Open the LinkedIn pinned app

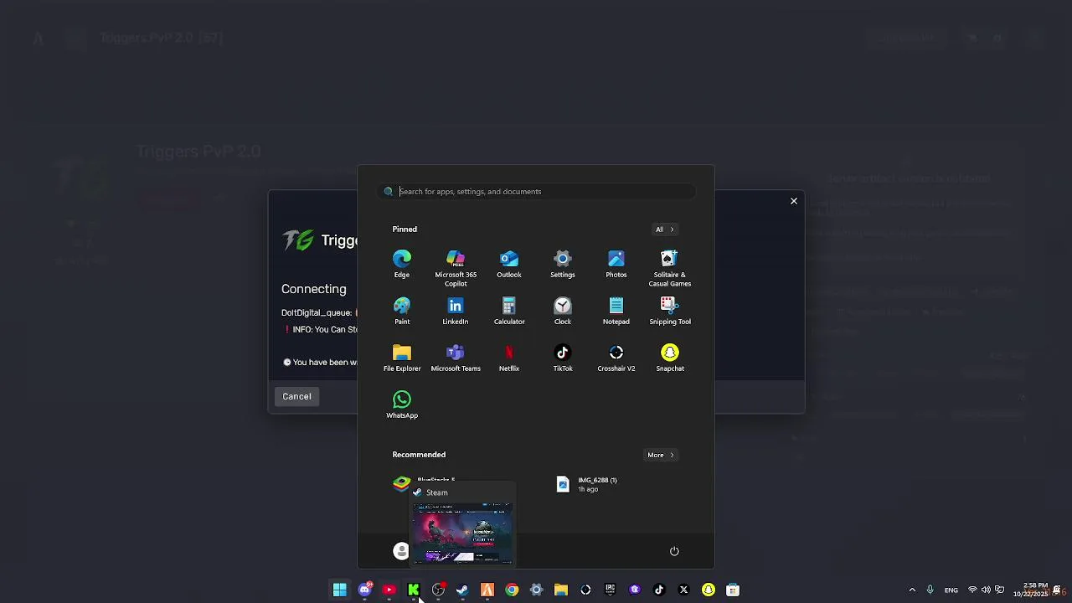[x=456, y=310]
